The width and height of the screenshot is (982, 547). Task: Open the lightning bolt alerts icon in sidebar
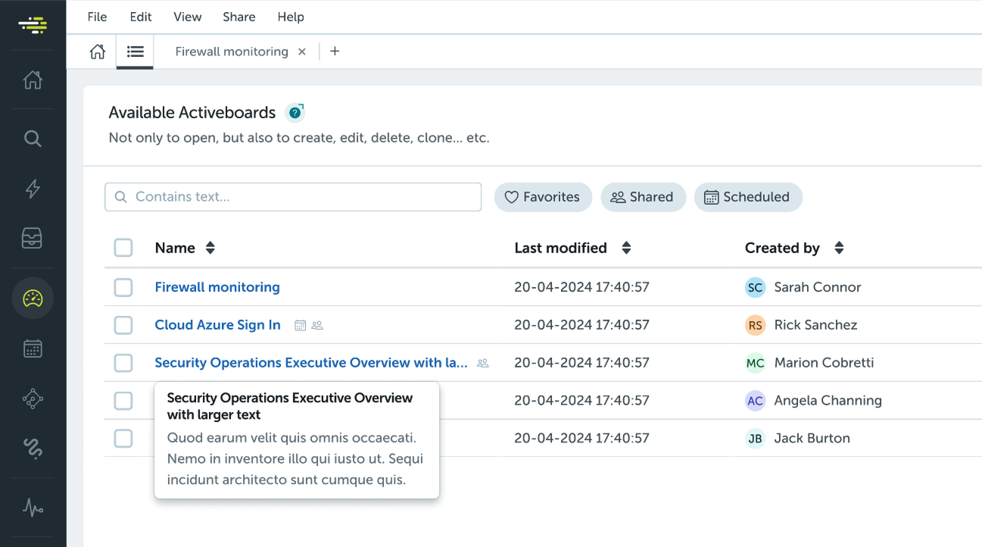pos(33,189)
